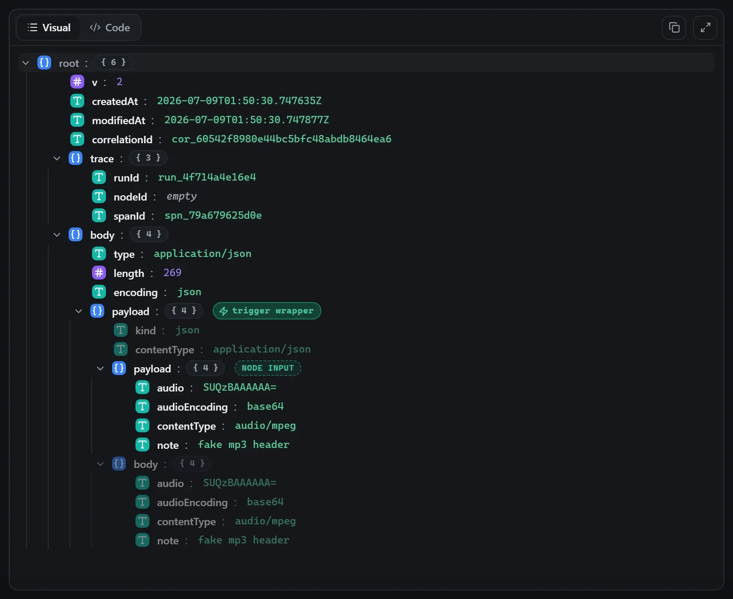Select audio/mpeg value under NODE INPUT payload

265,425
